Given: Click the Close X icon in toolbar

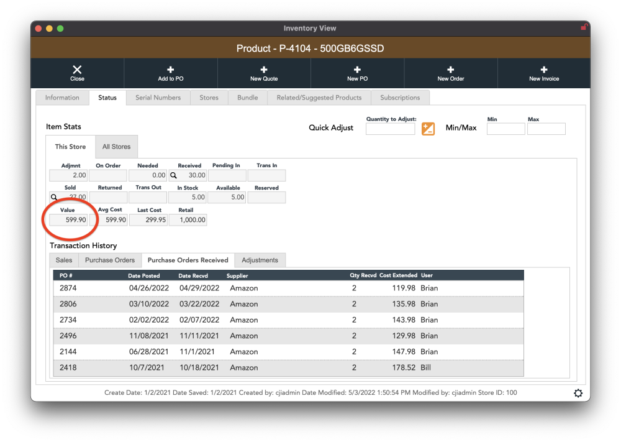Looking at the screenshot, I should click(77, 70).
